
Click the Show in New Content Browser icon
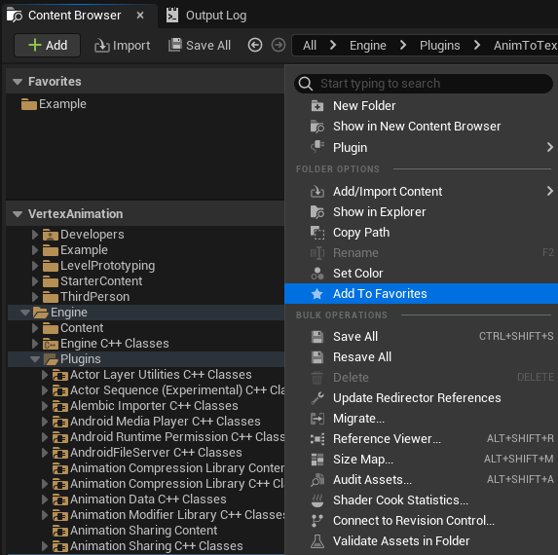coord(317,127)
